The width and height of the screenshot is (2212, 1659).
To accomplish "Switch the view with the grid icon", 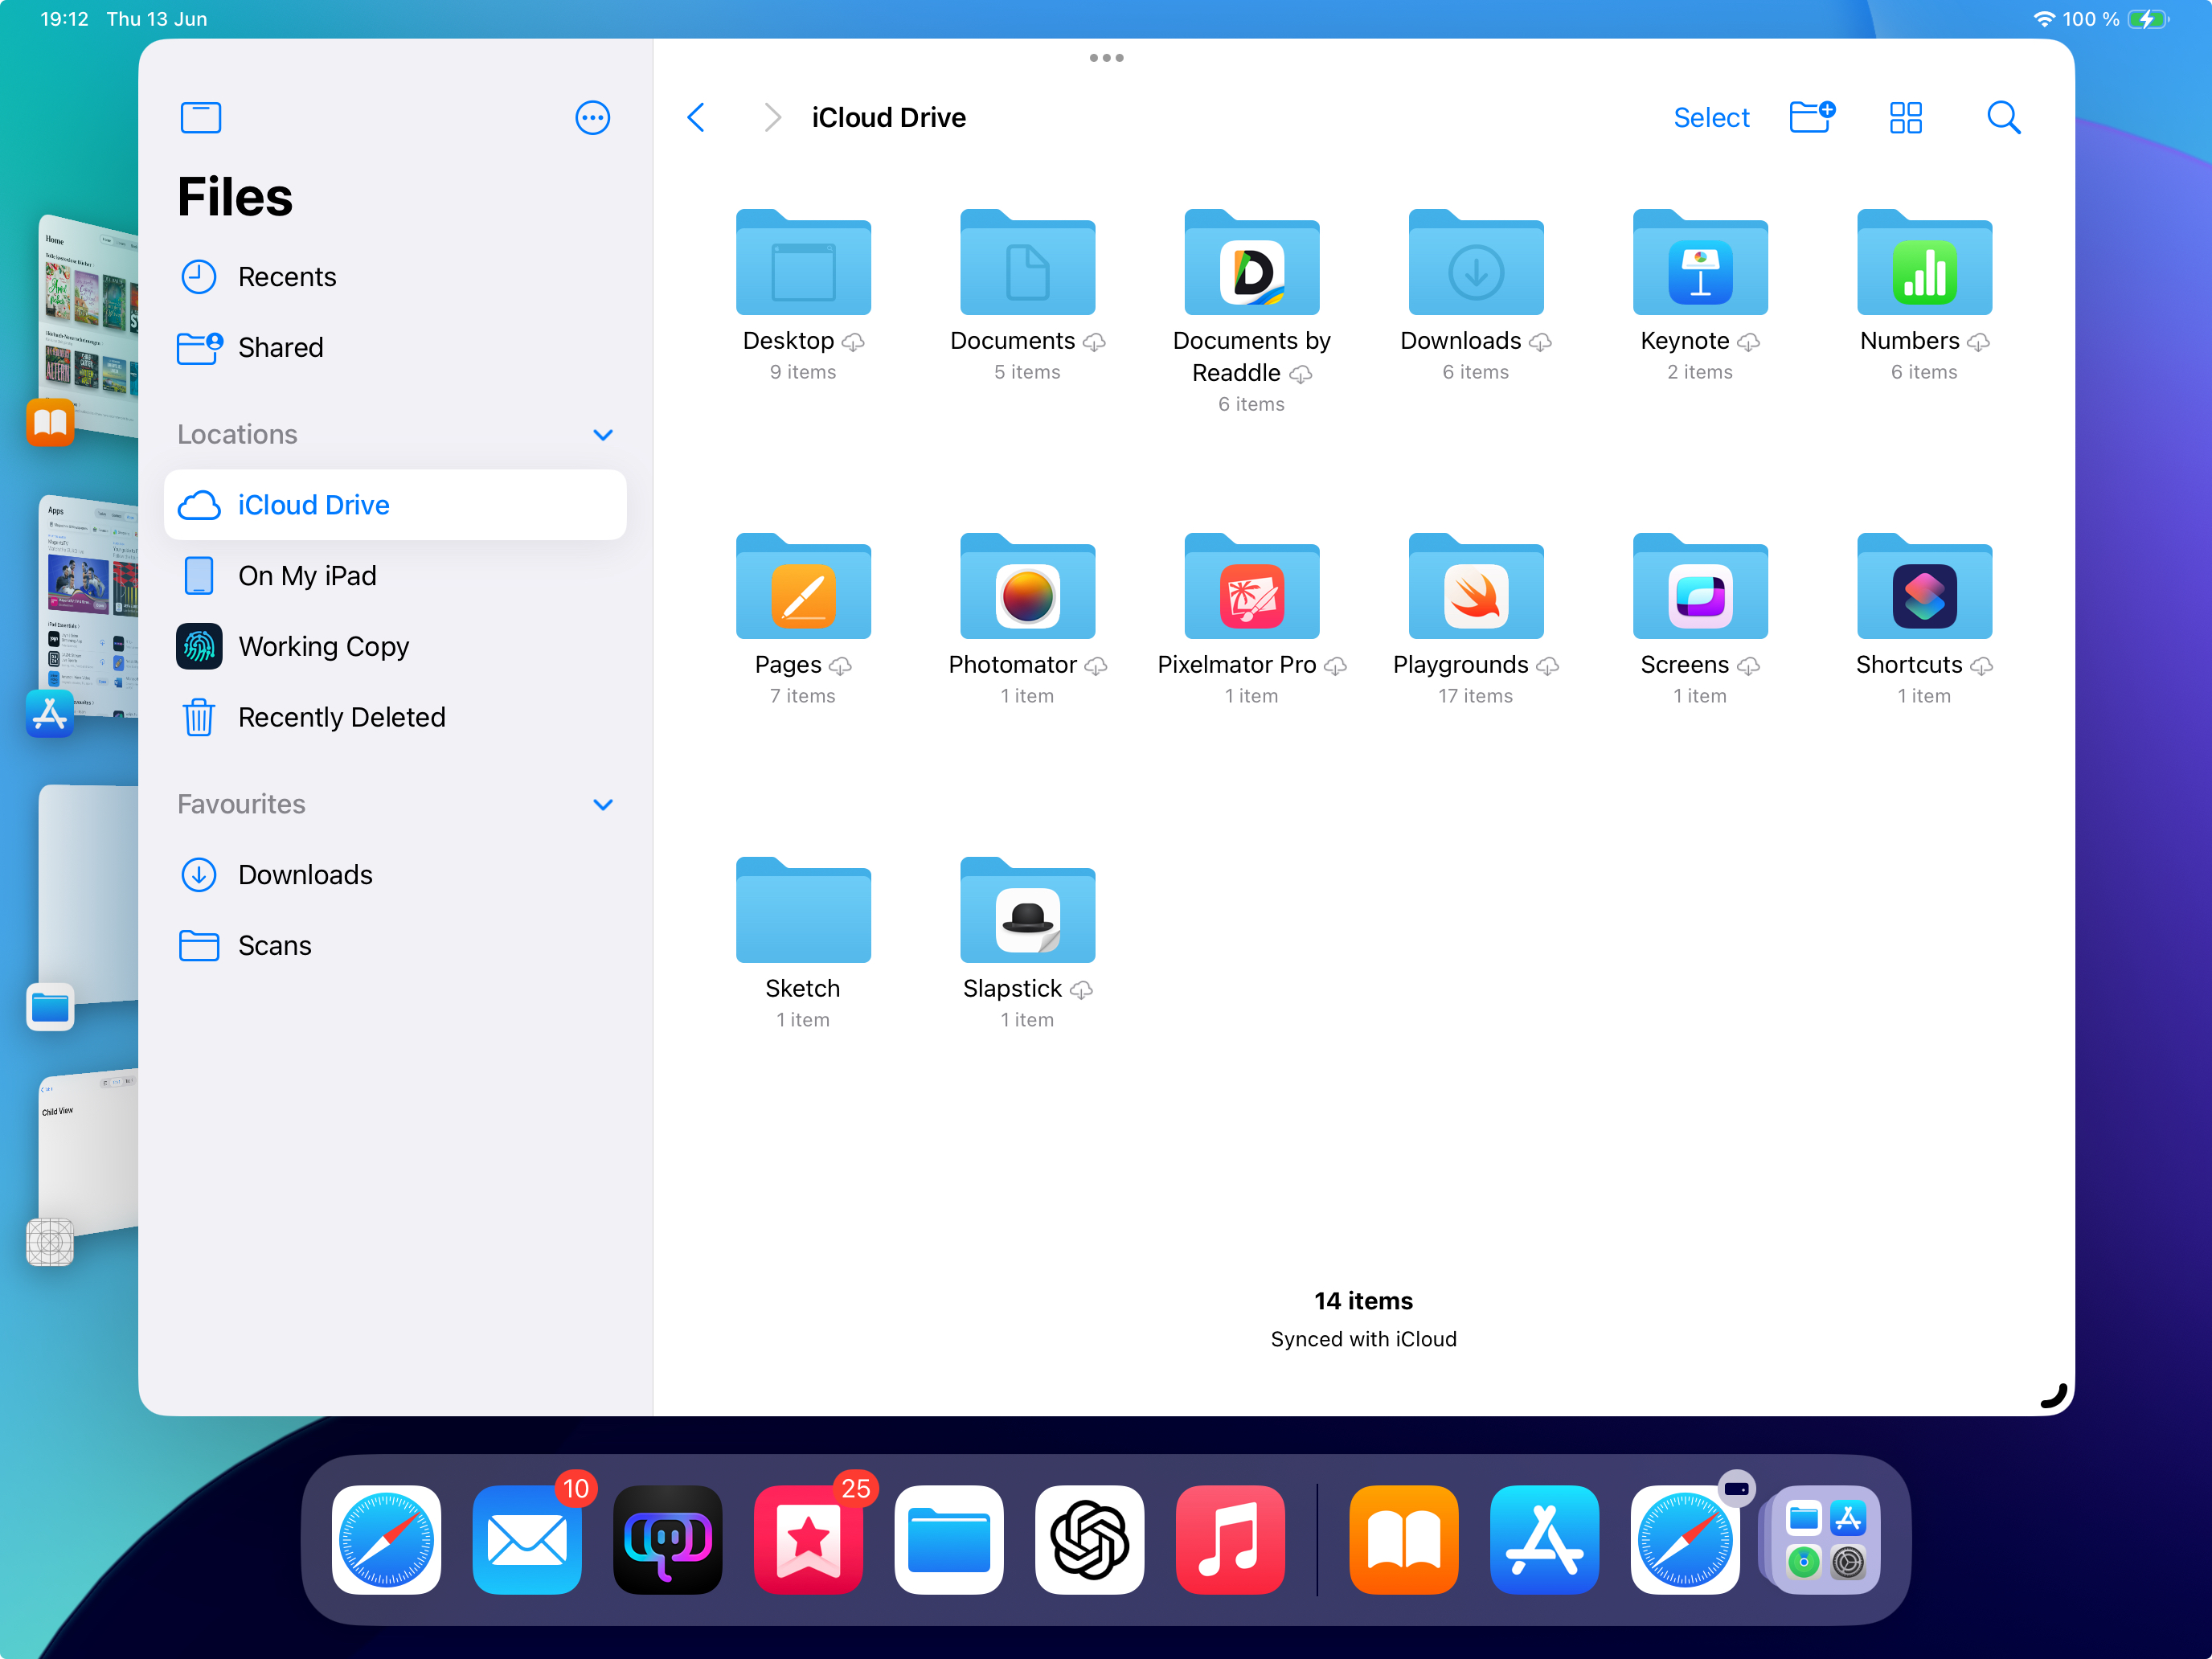I will click(x=1905, y=117).
